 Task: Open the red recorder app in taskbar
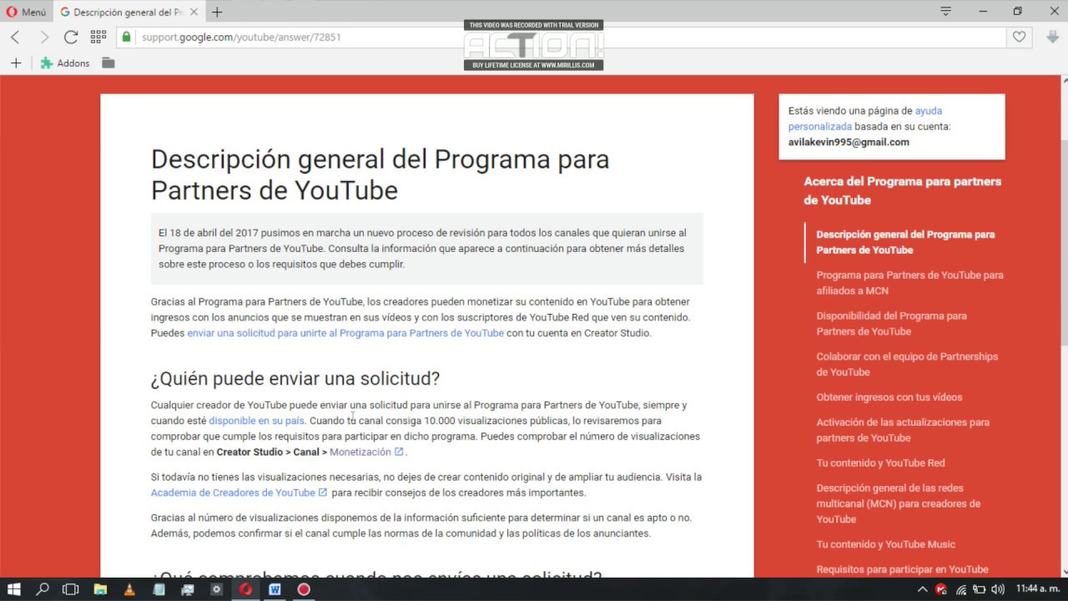pos(304,589)
